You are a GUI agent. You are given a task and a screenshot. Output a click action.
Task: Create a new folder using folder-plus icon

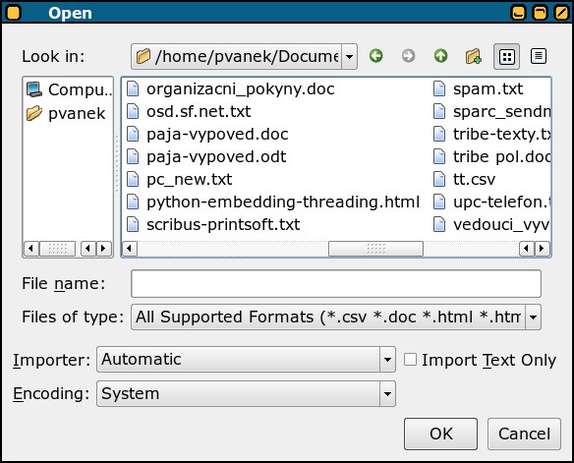(x=474, y=56)
